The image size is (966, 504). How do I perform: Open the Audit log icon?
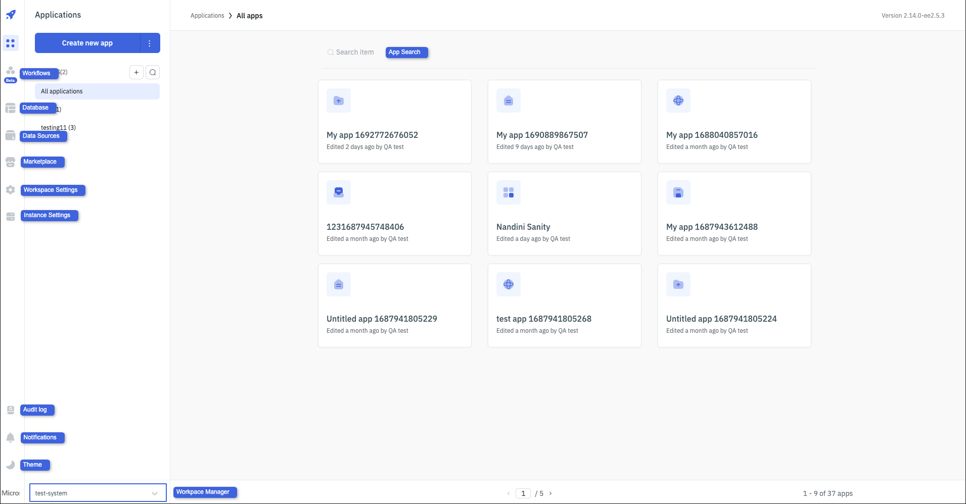pos(11,410)
